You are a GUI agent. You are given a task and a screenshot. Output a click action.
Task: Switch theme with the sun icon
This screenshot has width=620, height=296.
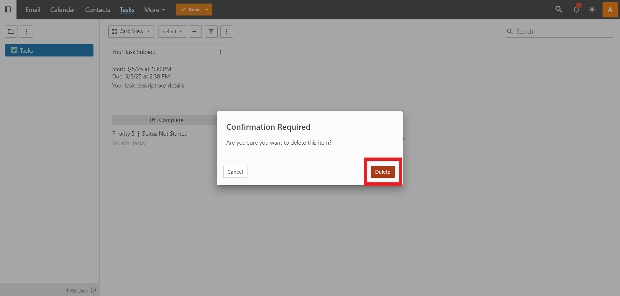point(592,10)
